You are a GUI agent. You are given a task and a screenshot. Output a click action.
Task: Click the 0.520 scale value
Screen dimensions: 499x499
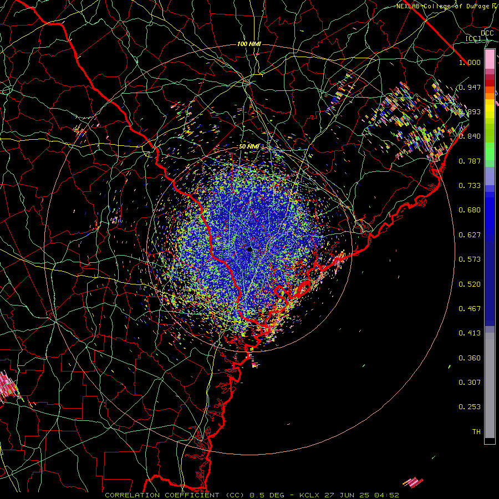[470, 284]
